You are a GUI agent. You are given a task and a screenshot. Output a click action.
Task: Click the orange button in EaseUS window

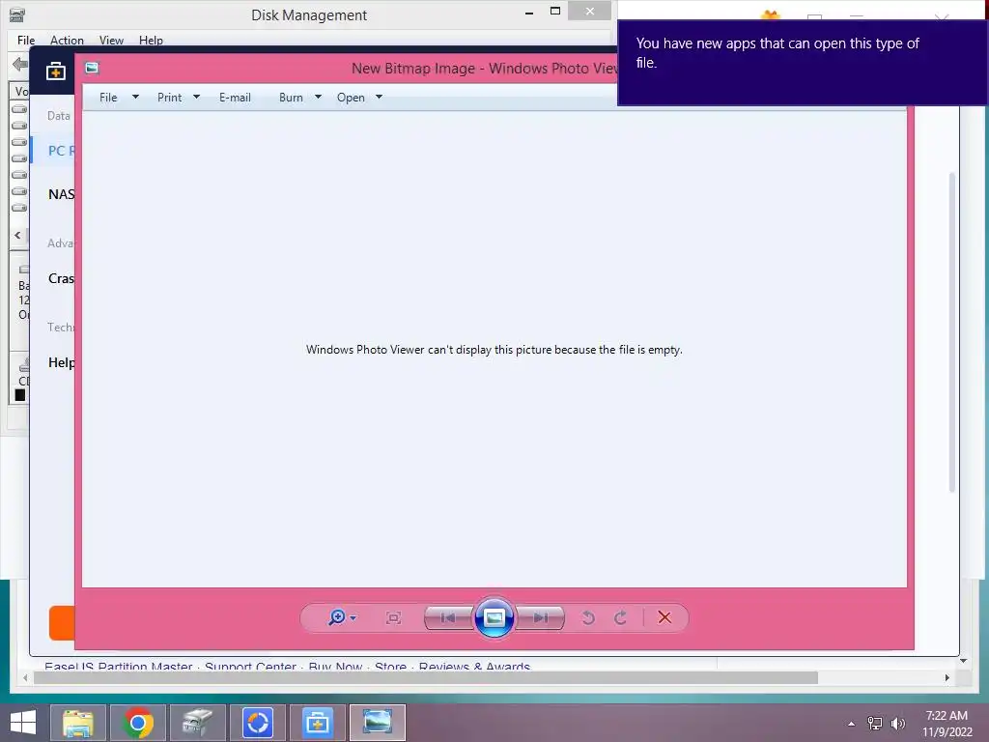(62, 623)
